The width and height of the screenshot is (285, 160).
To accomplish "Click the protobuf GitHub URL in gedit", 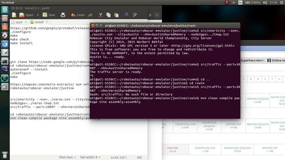I will click(x=49, y=28).
